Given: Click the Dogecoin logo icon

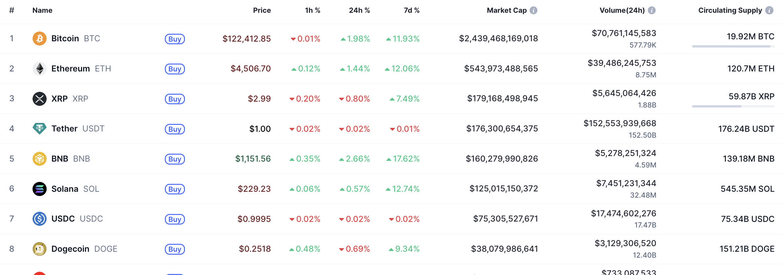Looking at the screenshot, I should tap(39, 249).
